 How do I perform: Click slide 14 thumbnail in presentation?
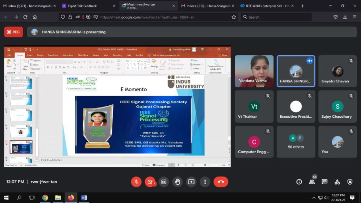tap(21, 131)
